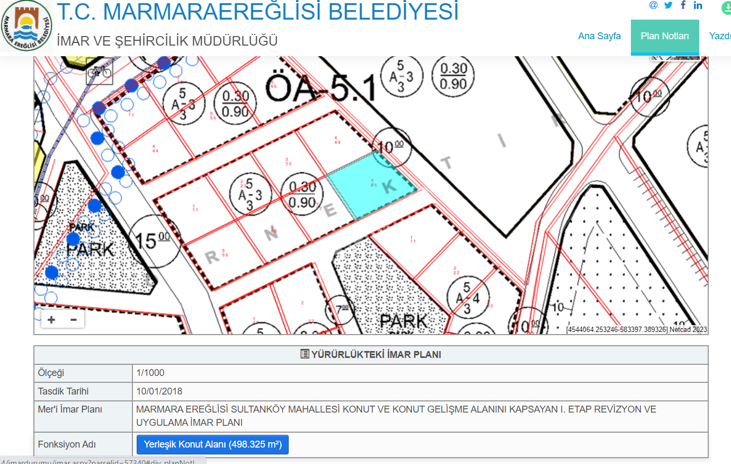Click the ÖA-5.1 label on the map
Viewport: 731px width, 464px height.
click(x=320, y=88)
